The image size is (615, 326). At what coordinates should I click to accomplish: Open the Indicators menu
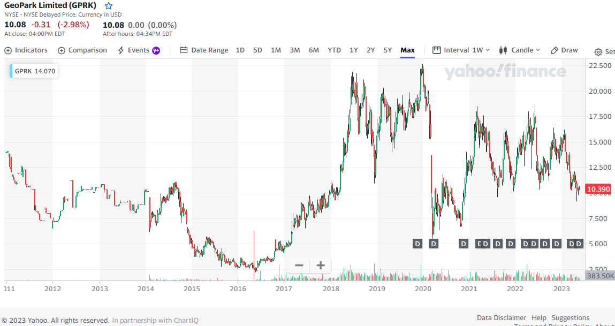(26, 50)
